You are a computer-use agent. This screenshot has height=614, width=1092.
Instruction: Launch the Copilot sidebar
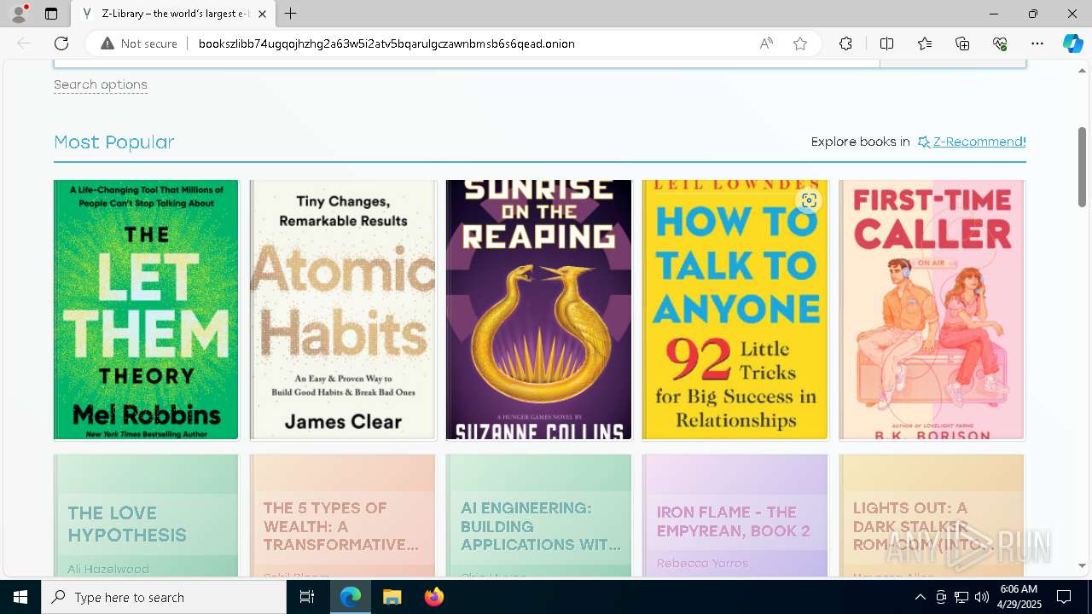1072,43
